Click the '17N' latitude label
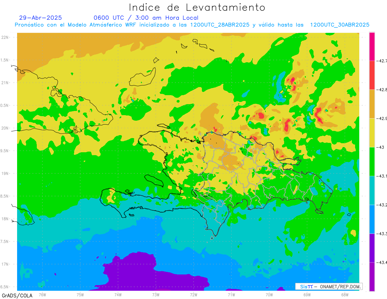The height and width of the screenshot is (299, 387). (x=5, y=264)
